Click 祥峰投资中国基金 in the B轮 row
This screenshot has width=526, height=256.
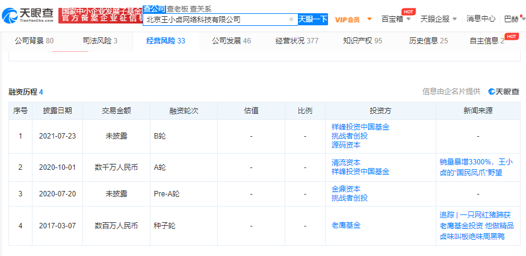click(x=360, y=127)
